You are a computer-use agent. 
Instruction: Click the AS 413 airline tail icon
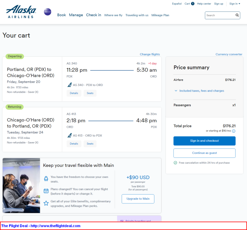(x=69, y=135)
